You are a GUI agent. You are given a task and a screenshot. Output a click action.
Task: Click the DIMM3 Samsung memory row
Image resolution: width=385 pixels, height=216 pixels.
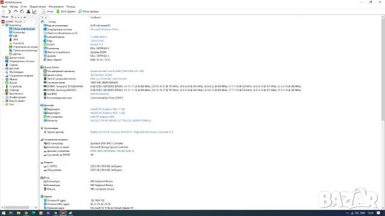(172, 90)
